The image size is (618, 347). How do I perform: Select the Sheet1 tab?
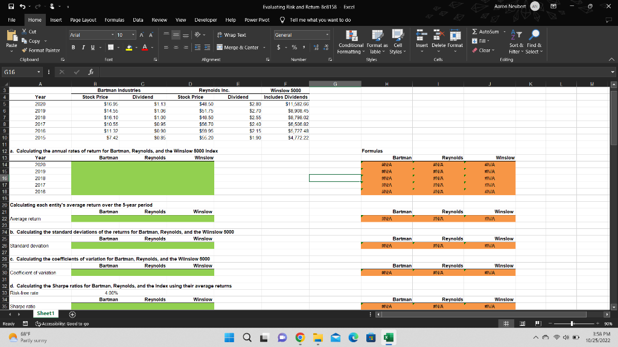tap(45, 313)
